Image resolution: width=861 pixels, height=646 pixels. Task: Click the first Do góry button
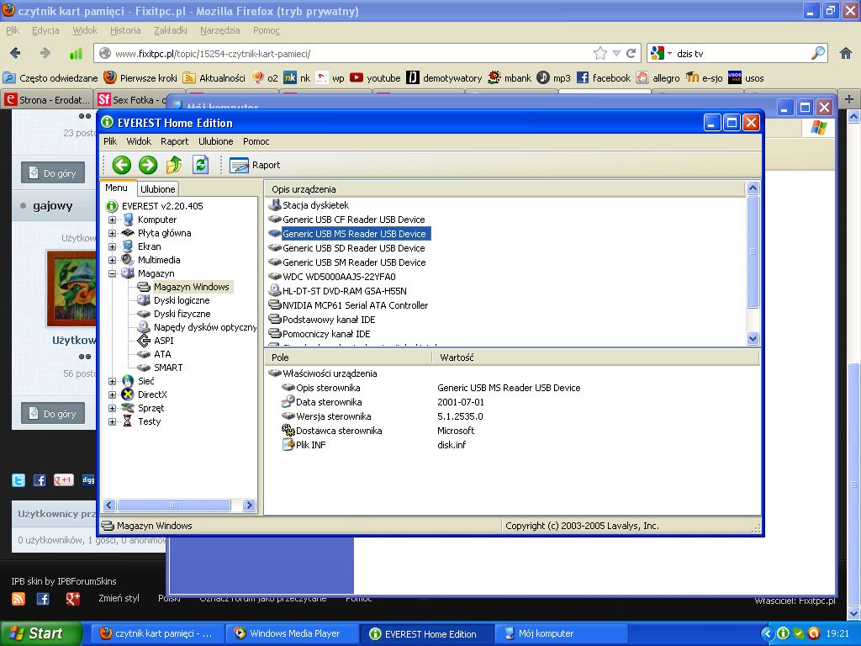point(53,173)
